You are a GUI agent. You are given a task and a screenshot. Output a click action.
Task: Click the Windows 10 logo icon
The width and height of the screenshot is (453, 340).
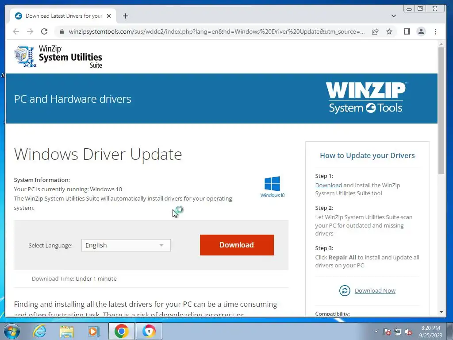pyautogui.click(x=272, y=187)
